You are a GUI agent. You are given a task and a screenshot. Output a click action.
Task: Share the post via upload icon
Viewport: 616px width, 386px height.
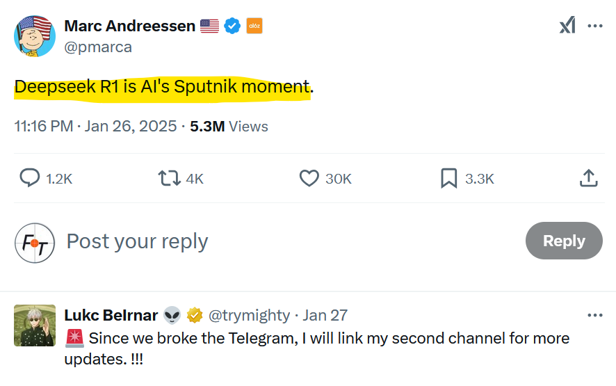[x=588, y=179]
